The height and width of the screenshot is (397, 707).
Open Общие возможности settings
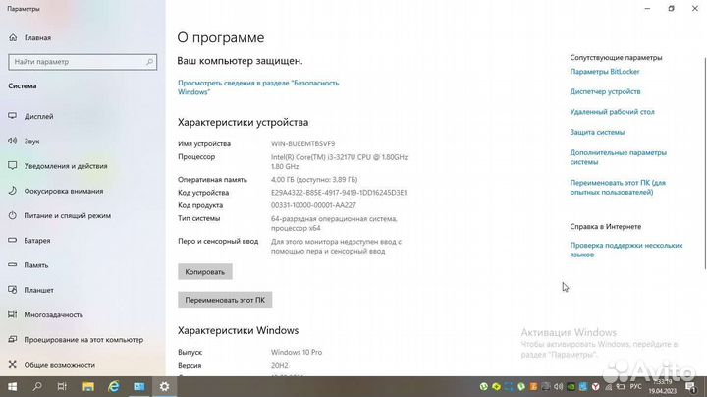point(52,365)
